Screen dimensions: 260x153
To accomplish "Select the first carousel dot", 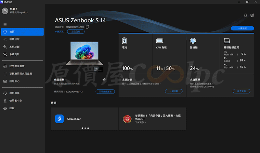I will coord(82,128).
